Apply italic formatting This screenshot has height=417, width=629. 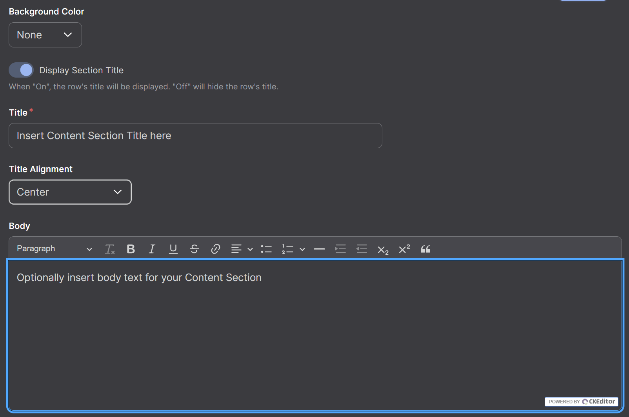click(152, 249)
